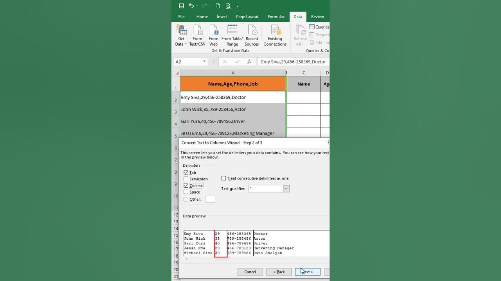Switch to the Insert ribbon tab
The image size is (501, 281).
(x=222, y=17)
